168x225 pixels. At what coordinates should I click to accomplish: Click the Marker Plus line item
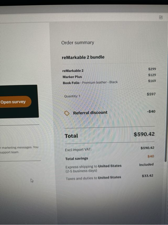click(x=72, y=77)
